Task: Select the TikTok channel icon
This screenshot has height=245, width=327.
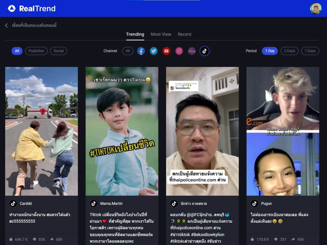Action: (x=204, y=51)
